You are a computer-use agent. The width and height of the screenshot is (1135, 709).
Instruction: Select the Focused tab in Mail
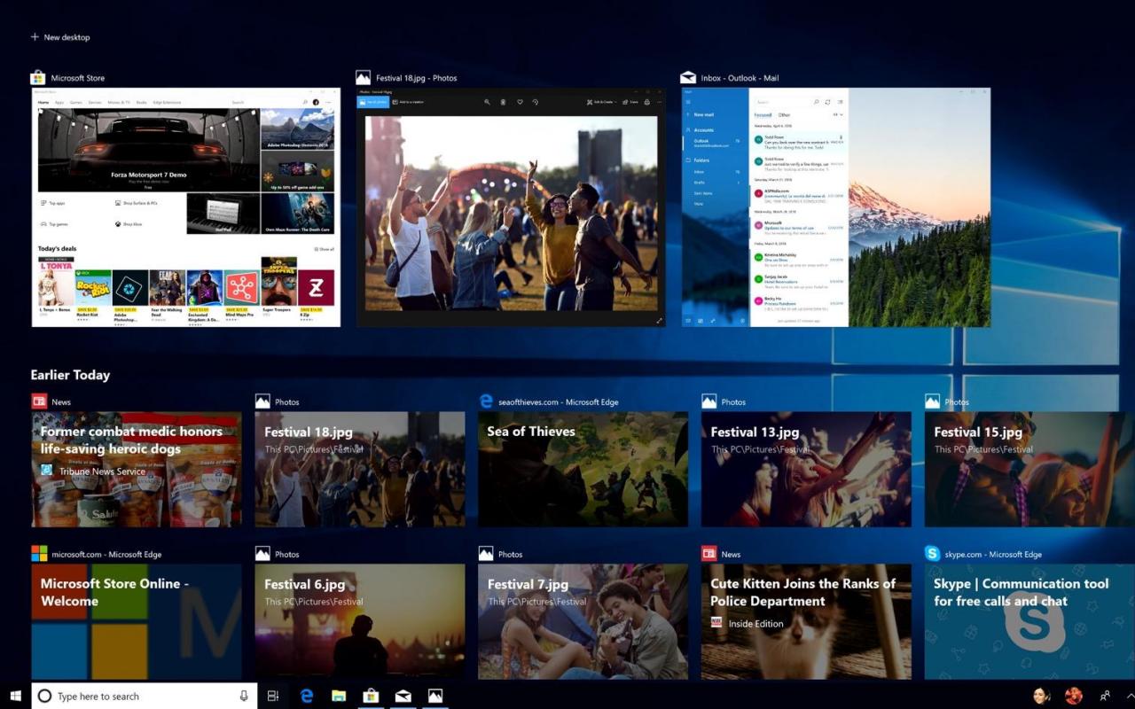763,115
